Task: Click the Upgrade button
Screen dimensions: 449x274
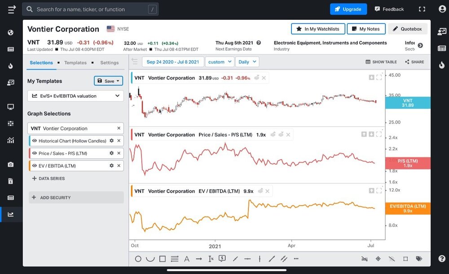Action: pyautogui.click(x=348, y=9)
